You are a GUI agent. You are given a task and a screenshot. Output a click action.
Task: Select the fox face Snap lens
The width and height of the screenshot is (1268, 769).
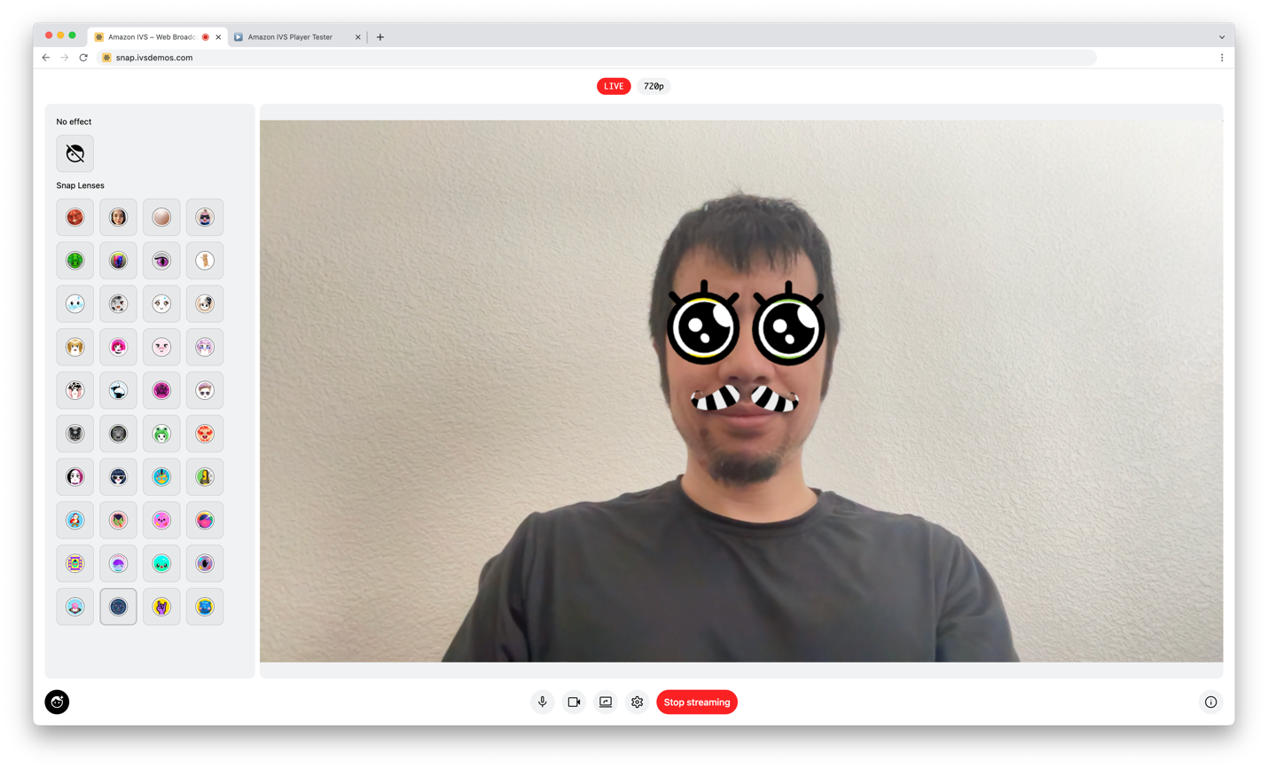click(75, 217)
